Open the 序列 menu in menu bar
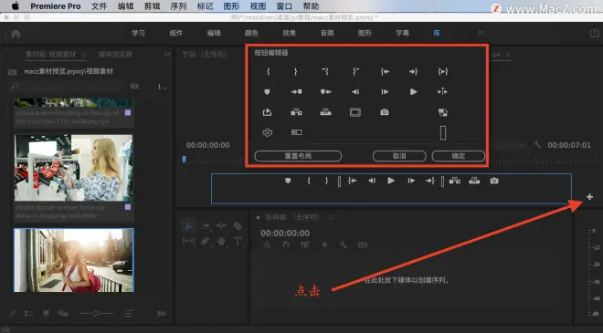This screenshot has height=333, width=603. pyautogui.click(x=178, y=6)
